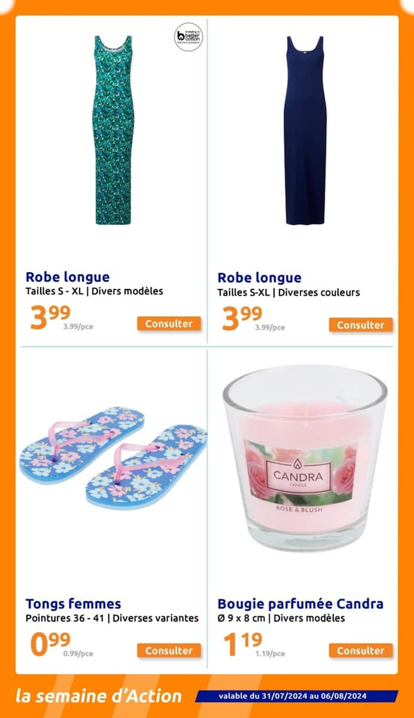Click the Better Cotton badge icon
This screenshot has width=414, height=718.
tap(188, 36)
